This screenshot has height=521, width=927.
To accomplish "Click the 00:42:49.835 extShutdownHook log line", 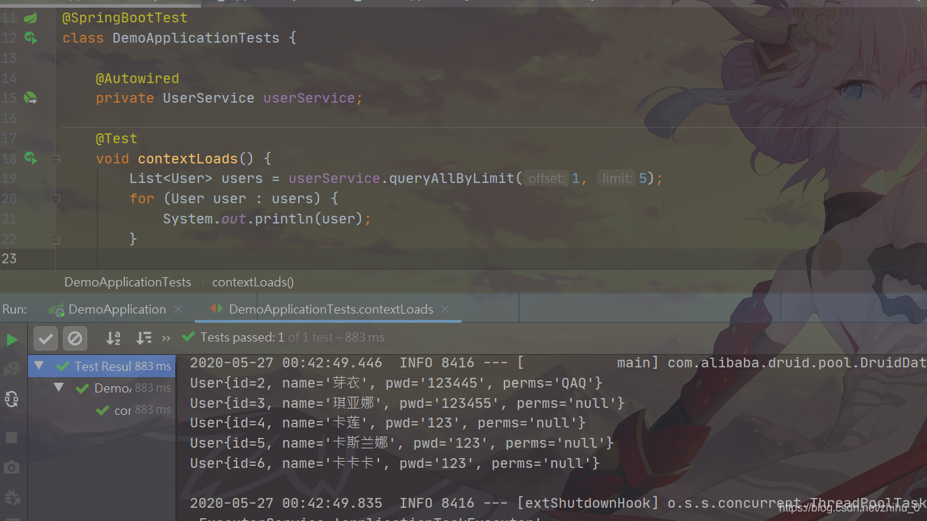I will 558,503.
